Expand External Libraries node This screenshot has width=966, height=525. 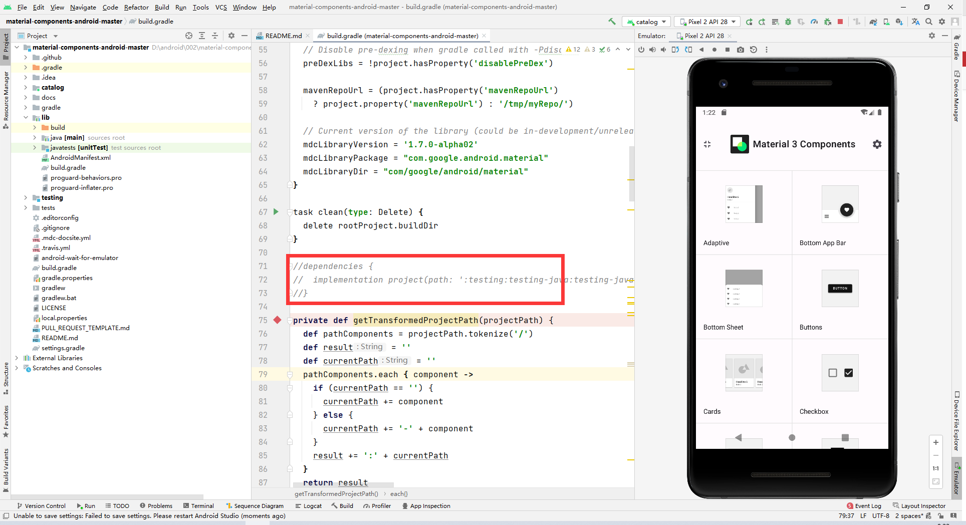tap(17, 358)
